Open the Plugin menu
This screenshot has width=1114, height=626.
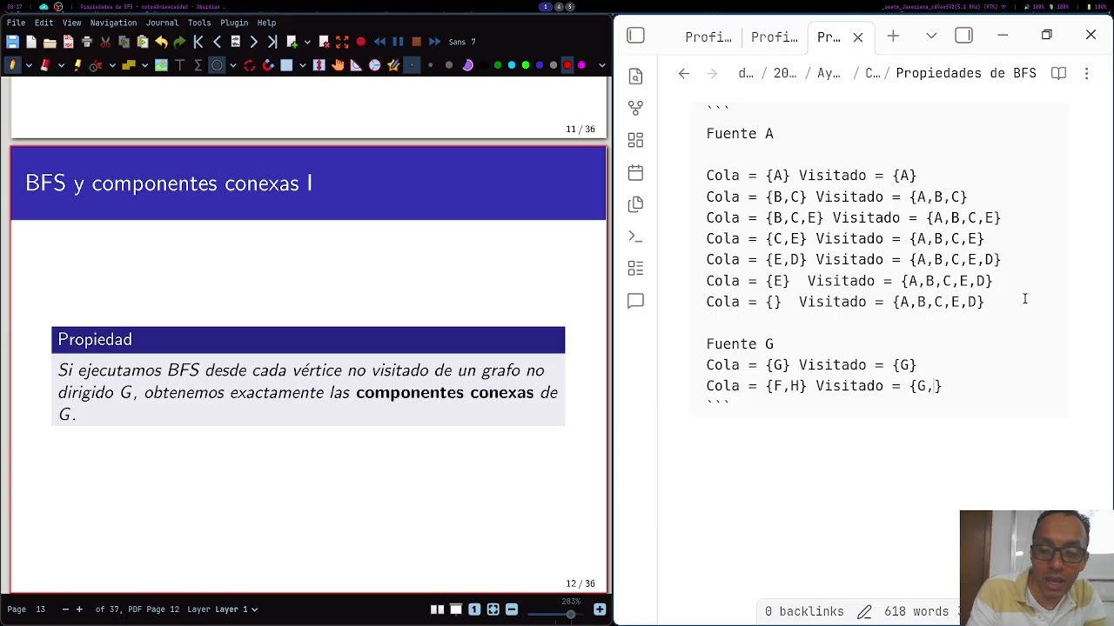click(234, 23)
